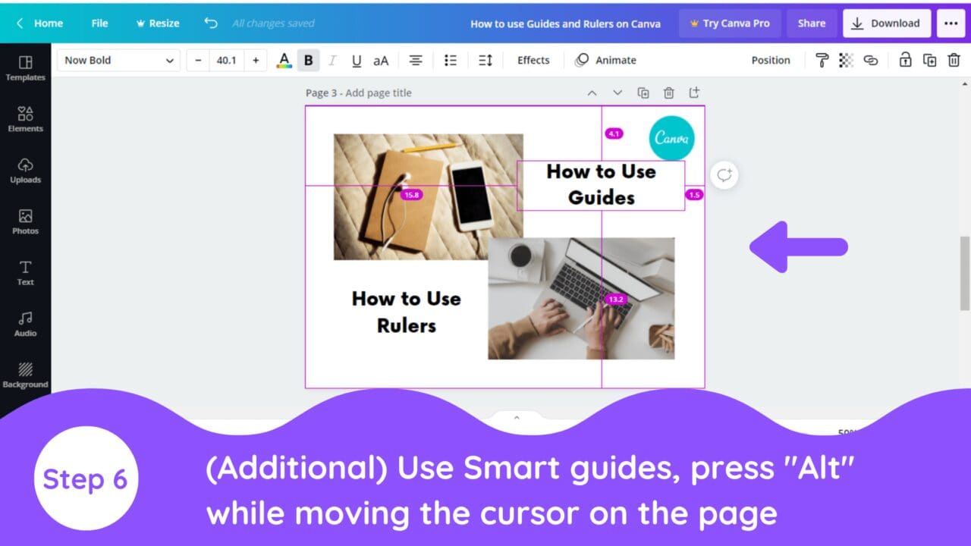
Task: Open the rainbow text color picker
Action: (284, 60)
